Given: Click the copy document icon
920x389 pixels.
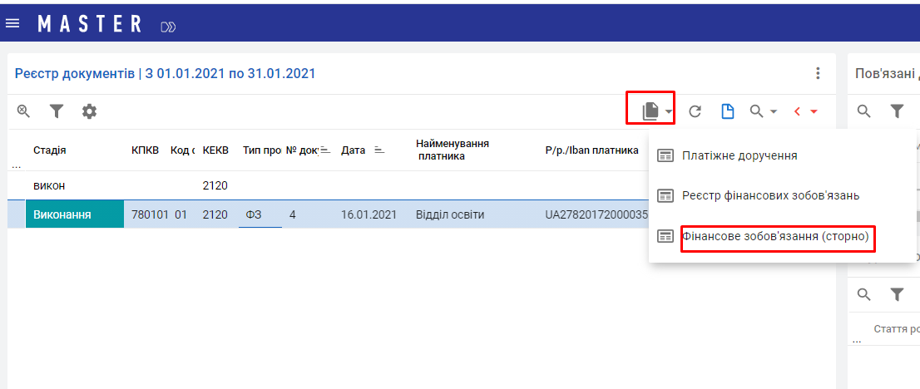Looking at the screenshot, I should tap(650, 111).
